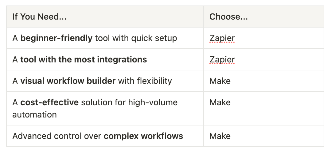Click the bold phrase 'visual workflow builder'
The width and height of the screenshot is (331, 153).
pyautogui.click(x=68, y=81)
